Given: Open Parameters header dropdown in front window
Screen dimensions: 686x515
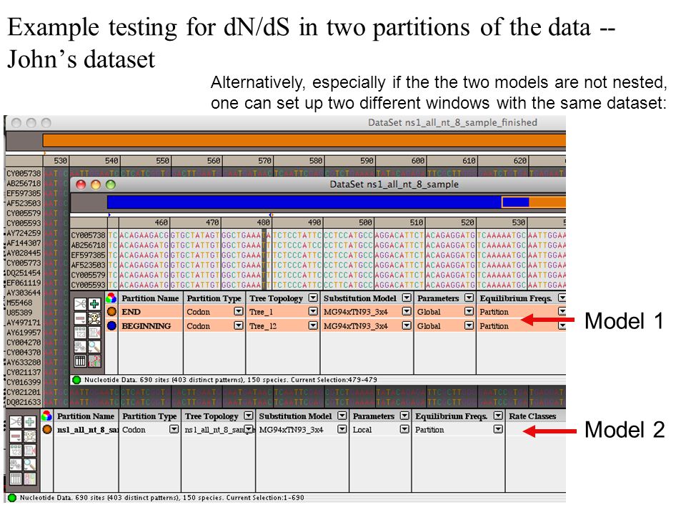Looking at the screenshot, I should point(469,298).
